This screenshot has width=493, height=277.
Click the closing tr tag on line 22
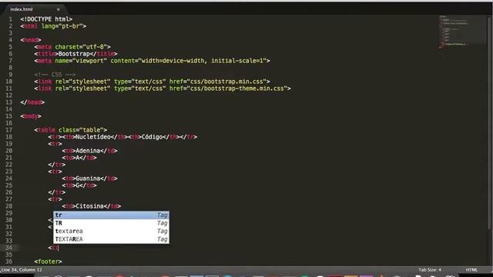tap(57, 165)
